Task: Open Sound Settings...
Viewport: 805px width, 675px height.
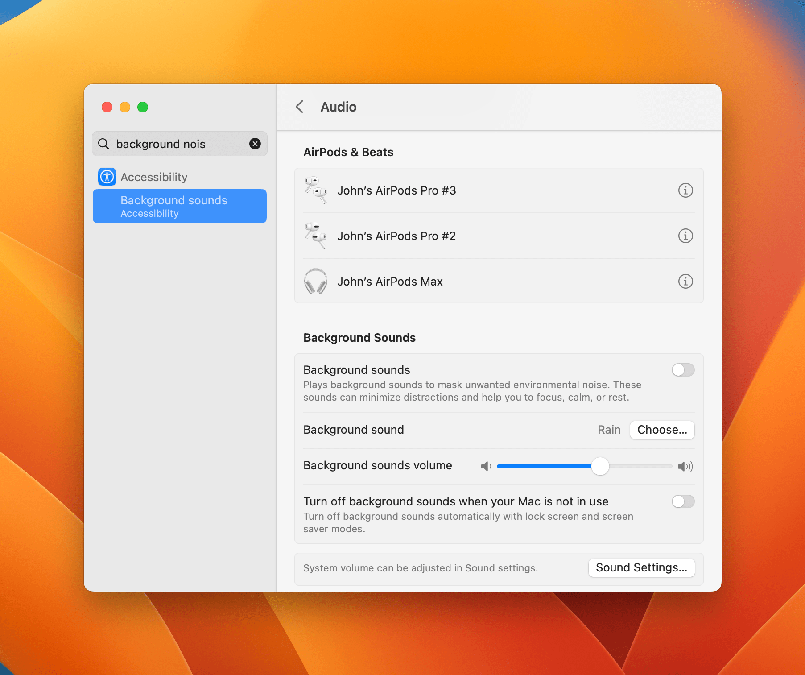Action: tap(641, 567)
